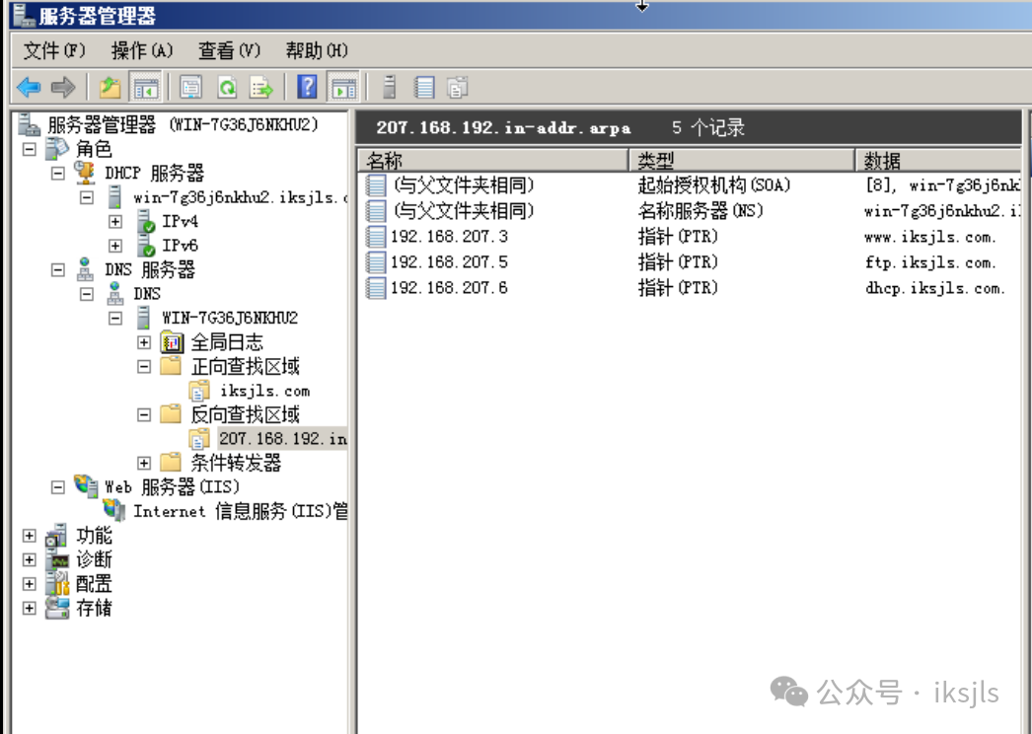
Task: Click the Properties toolbar icon
Action: [x=190, y=88]
